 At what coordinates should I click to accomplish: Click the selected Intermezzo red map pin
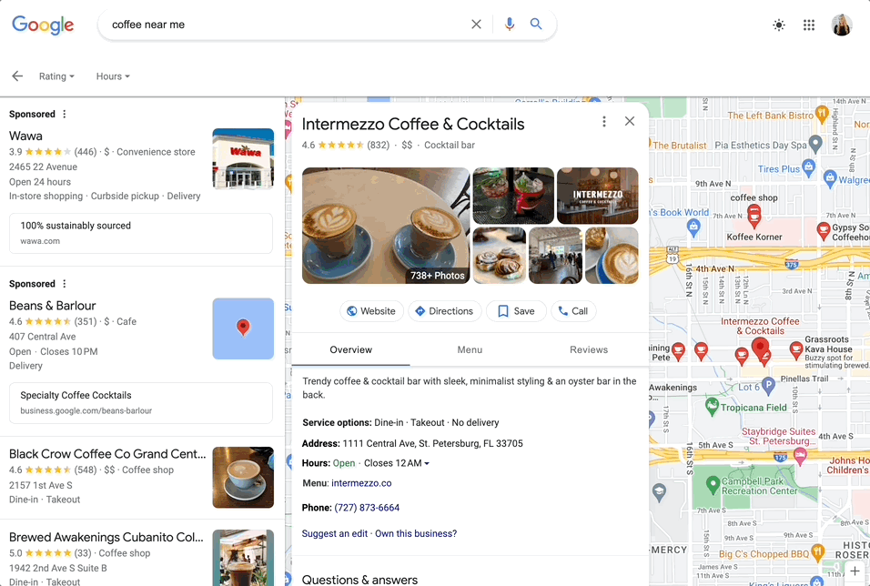point(760,349)
